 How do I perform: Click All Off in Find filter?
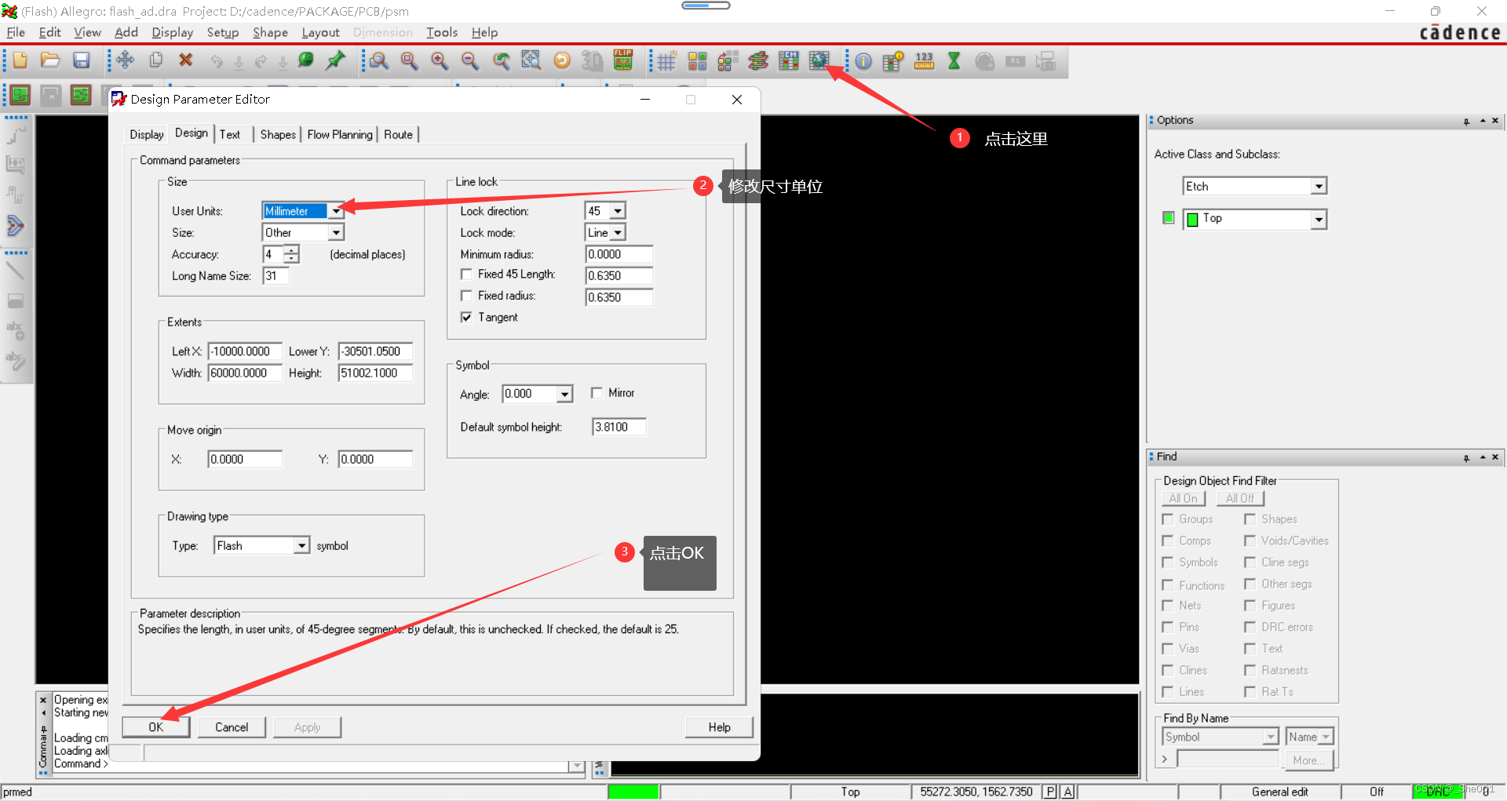pyautogui.click(x=1240, y=498)
